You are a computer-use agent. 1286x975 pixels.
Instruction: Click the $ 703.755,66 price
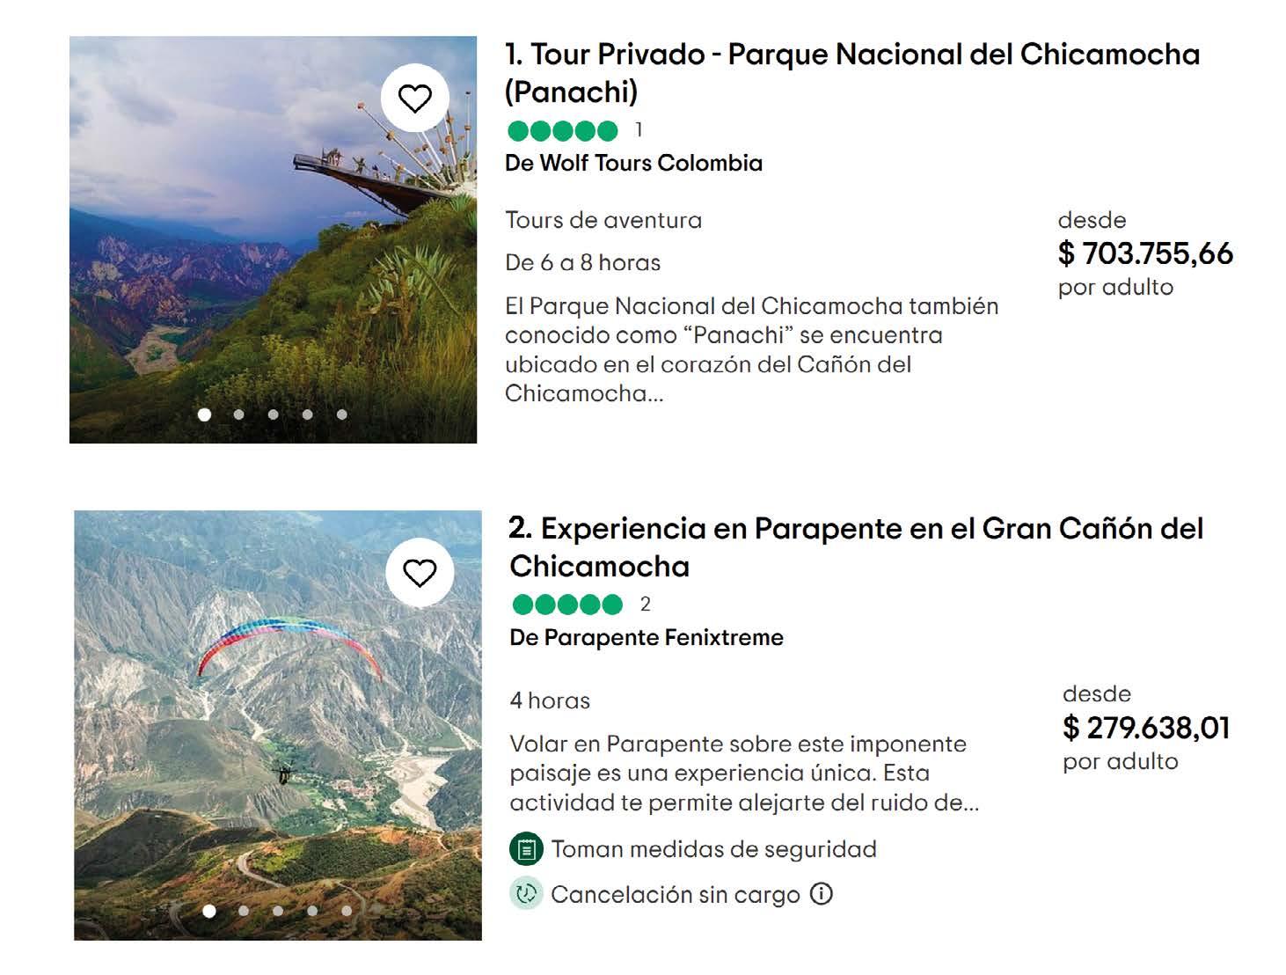click(1145, 253)
